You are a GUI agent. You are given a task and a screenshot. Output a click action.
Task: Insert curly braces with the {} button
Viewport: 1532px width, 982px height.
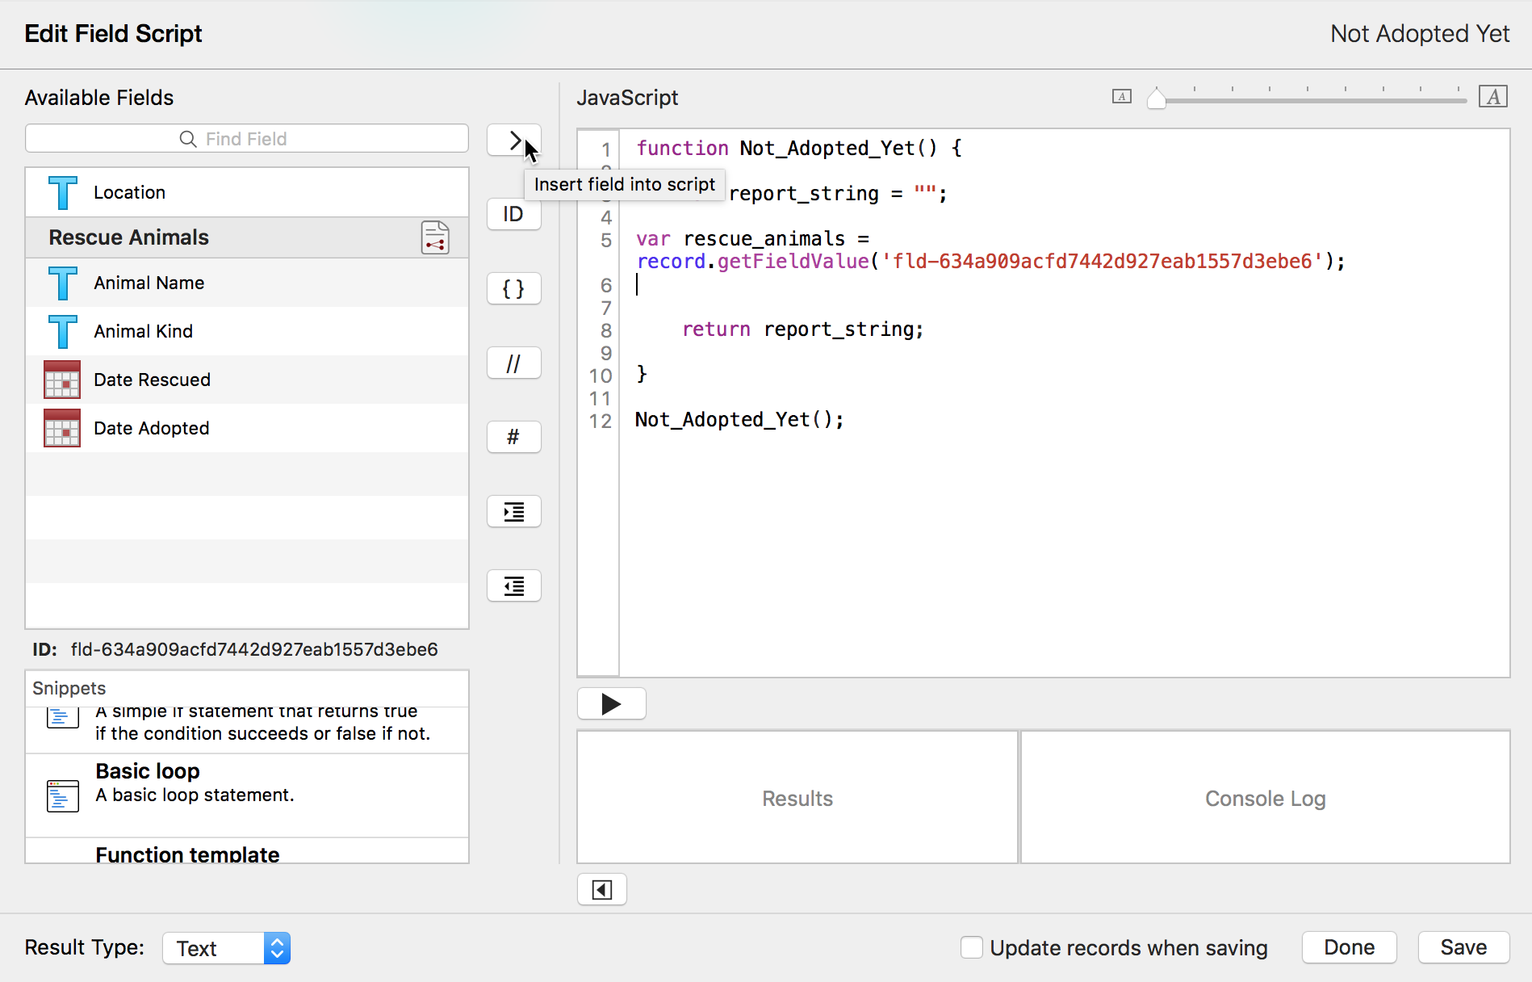[514, 288]
